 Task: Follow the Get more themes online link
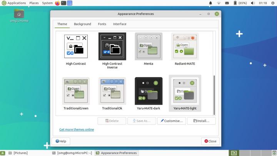point(76,129)
